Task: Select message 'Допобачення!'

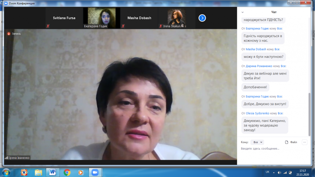Action: click(x=255, y=87)
